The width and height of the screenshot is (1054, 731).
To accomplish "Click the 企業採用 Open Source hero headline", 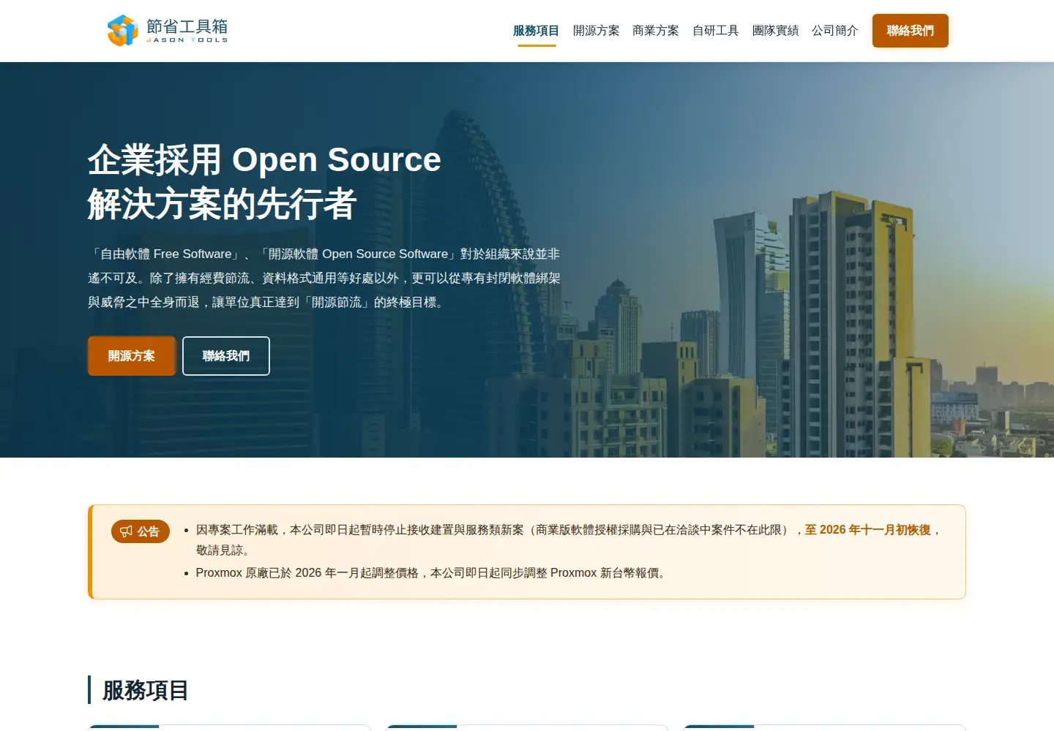I will (x=264, y=181).
